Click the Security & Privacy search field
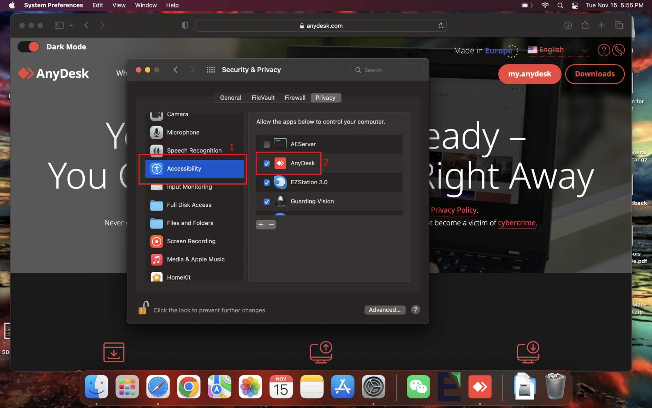Viewport: 652px width, 408px height. (x=387, y=70)
